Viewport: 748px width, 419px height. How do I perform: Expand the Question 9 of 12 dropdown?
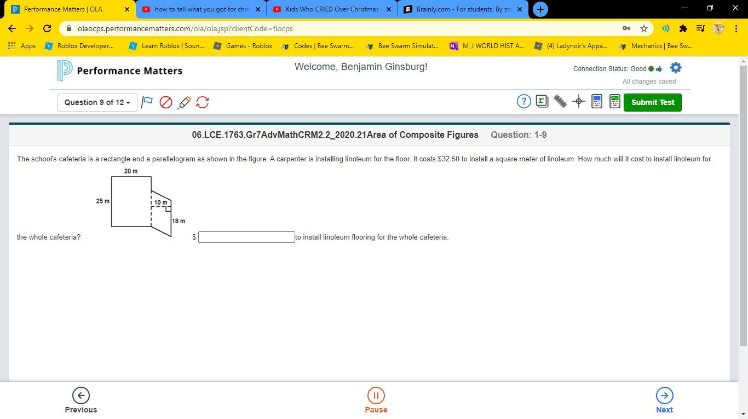(x=97, y=102)
